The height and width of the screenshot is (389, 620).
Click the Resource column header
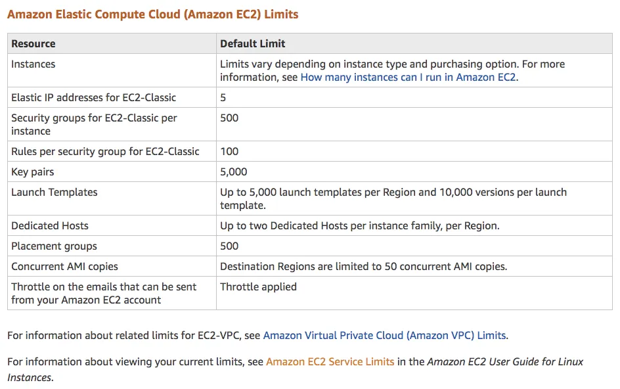pyautogui.click(x=33, y=43)
